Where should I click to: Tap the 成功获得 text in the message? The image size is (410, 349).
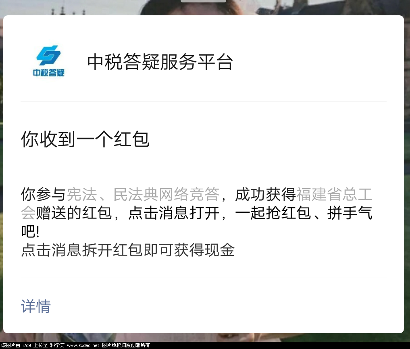pos(265,195)
